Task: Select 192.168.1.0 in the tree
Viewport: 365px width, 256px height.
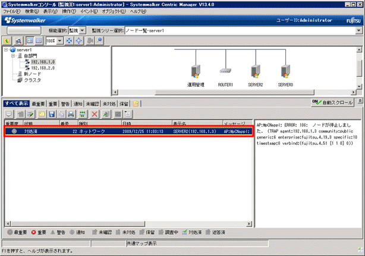Action: click(43, 62)
